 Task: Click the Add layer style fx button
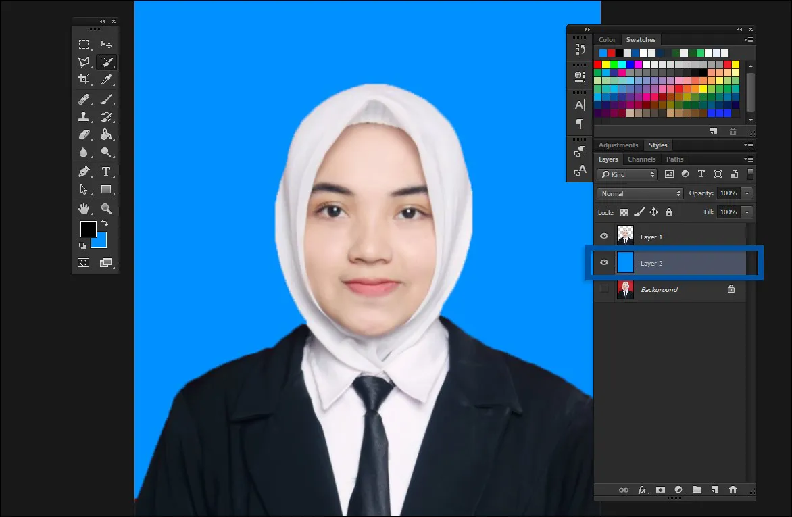pyautogui.click(x=642, y=489)
